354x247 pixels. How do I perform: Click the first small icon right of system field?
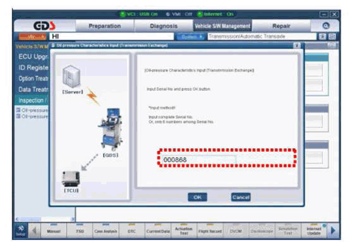tap(323, 36)
